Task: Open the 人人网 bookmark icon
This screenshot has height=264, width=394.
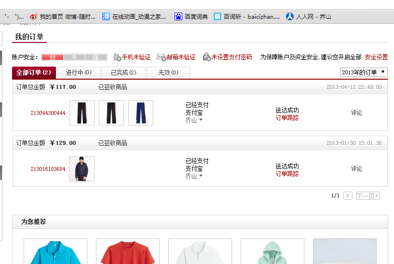Action: (x=290, y=16)
